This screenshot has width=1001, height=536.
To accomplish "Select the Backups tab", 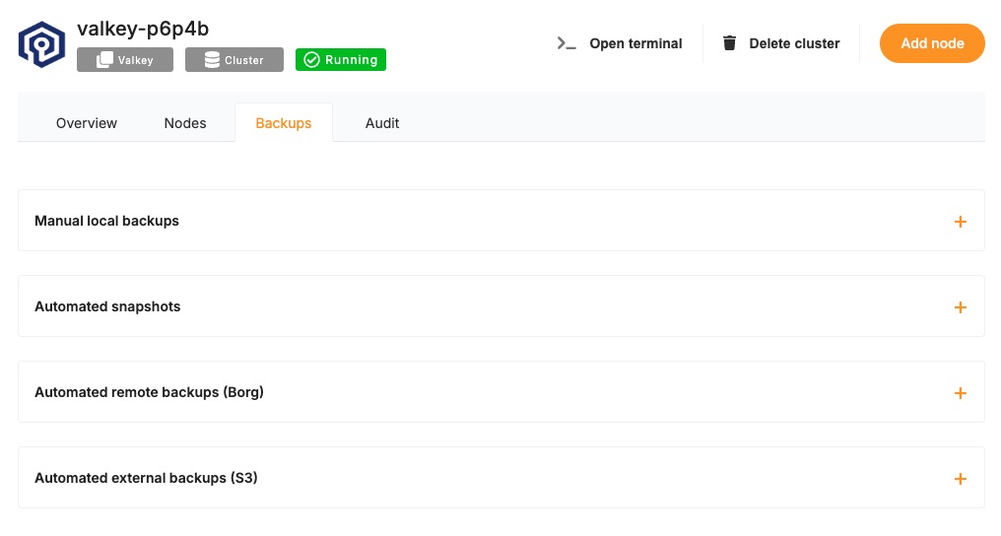I will [284, 123].
